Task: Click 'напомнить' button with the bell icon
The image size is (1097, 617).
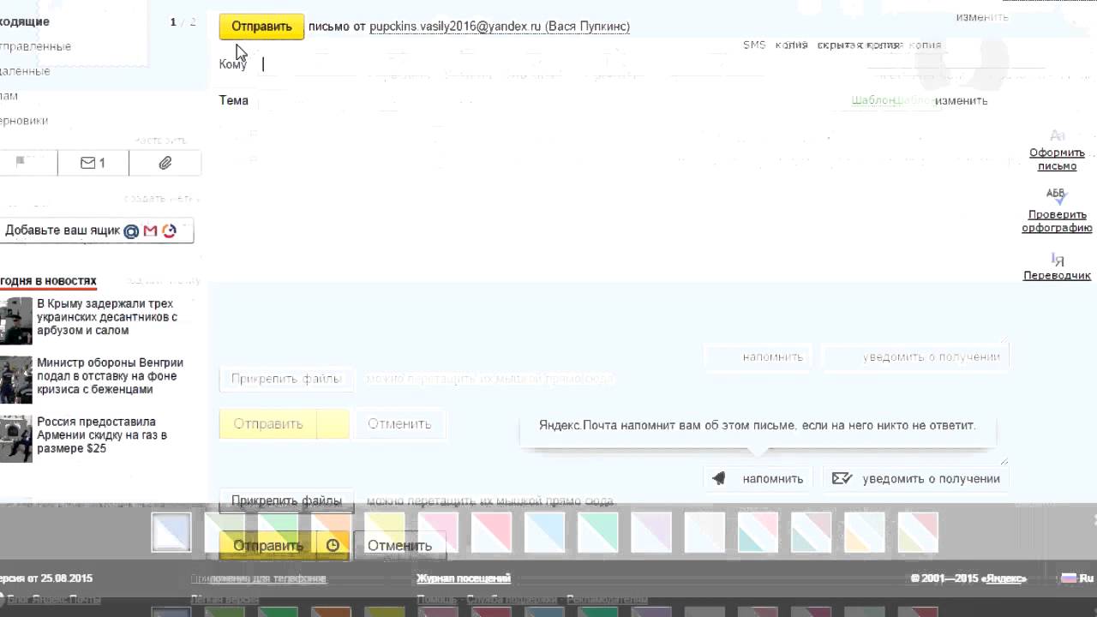Action: pyautogui.click(x=759, y=479)
